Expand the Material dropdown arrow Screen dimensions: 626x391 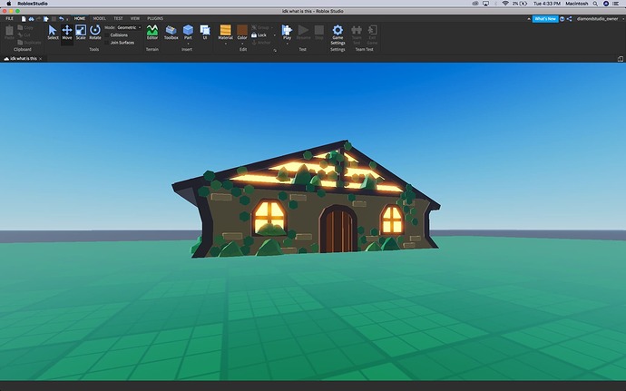[225, 44]
